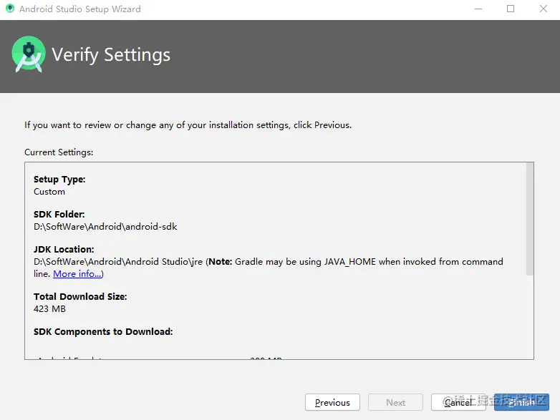Click the Setup Type heading
The width and height of the screenshot is (560, 420).
(59, 180)
